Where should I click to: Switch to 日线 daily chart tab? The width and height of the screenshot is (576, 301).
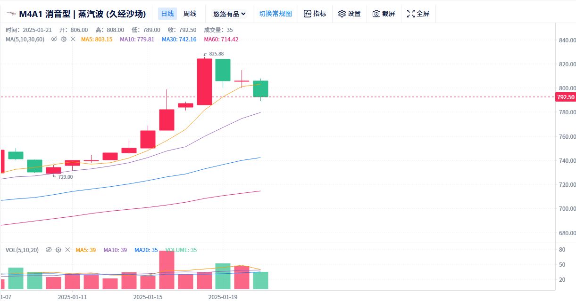click(x=167, y=14)
